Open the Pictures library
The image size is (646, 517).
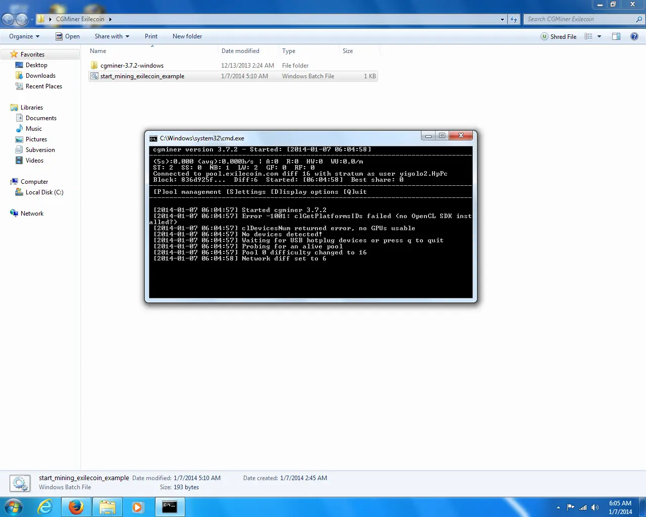pyautogui.click(x=36, y=139)
